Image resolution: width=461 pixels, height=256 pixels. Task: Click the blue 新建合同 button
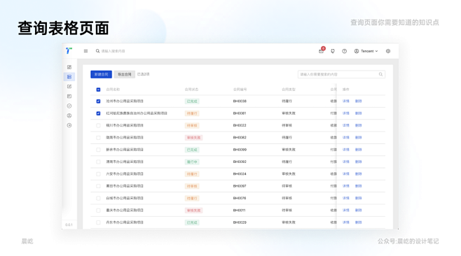(101, 74)
